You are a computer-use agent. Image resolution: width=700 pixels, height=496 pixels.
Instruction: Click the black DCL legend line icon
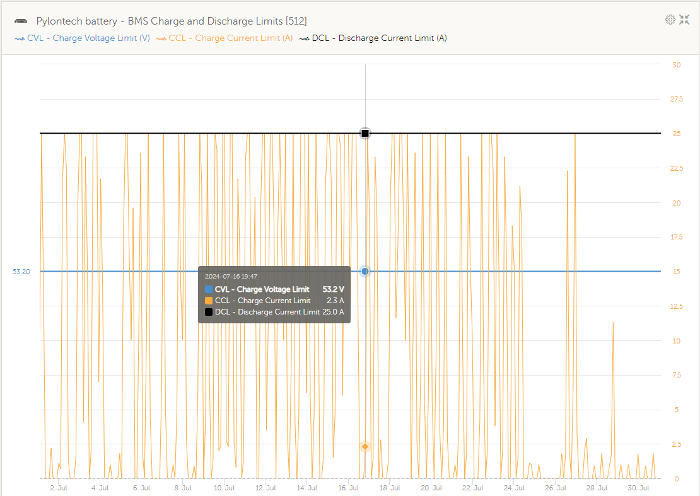(x=304, y=39)
